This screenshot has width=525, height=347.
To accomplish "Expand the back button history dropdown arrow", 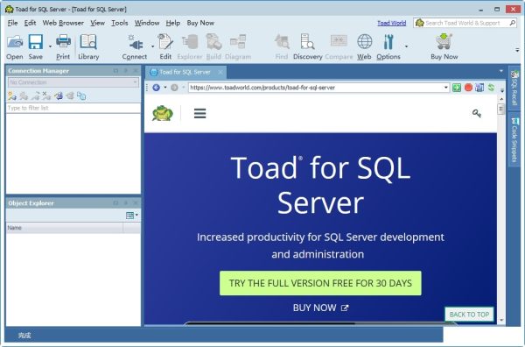I will 165,88.
